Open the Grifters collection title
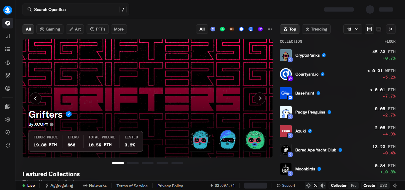The height and width of the screenshot is (190, 405). pos(46,114)
